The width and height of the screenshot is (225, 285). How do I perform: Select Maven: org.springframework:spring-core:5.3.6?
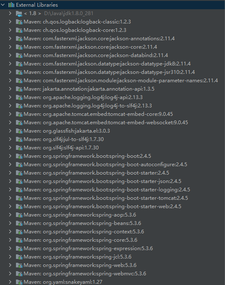pyautogui.click(x=81, y=240)
